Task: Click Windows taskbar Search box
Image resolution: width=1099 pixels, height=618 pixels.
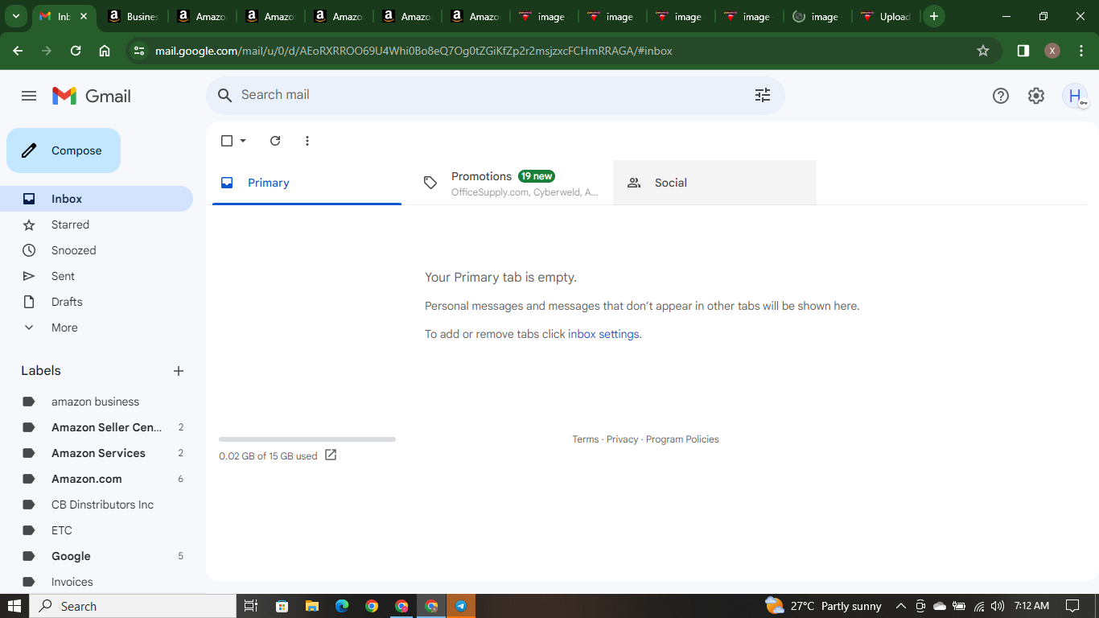Action: point(134,606)
